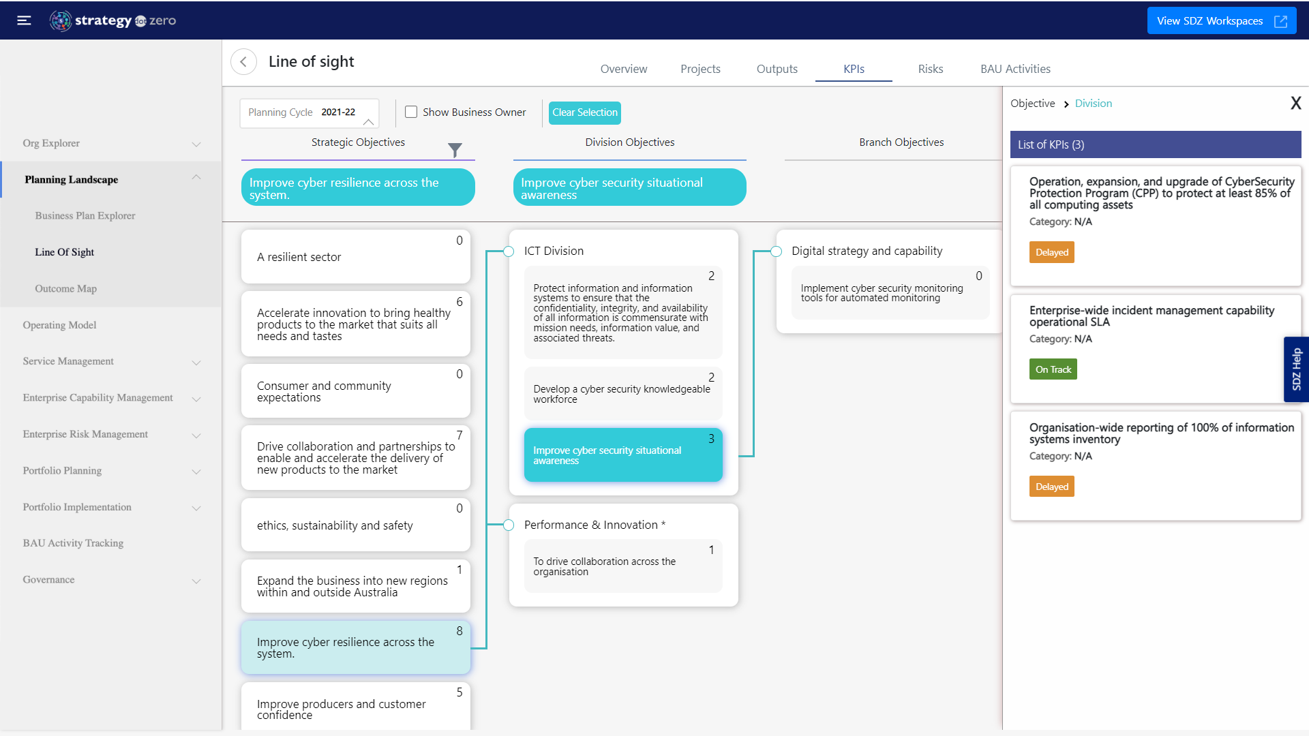The width and height of the screenshot is (1309, 736).
Task: Switch to the Outputs tab
Action: click(777, 69)
